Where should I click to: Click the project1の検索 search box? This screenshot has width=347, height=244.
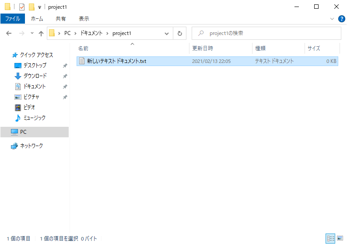(266, 33)
